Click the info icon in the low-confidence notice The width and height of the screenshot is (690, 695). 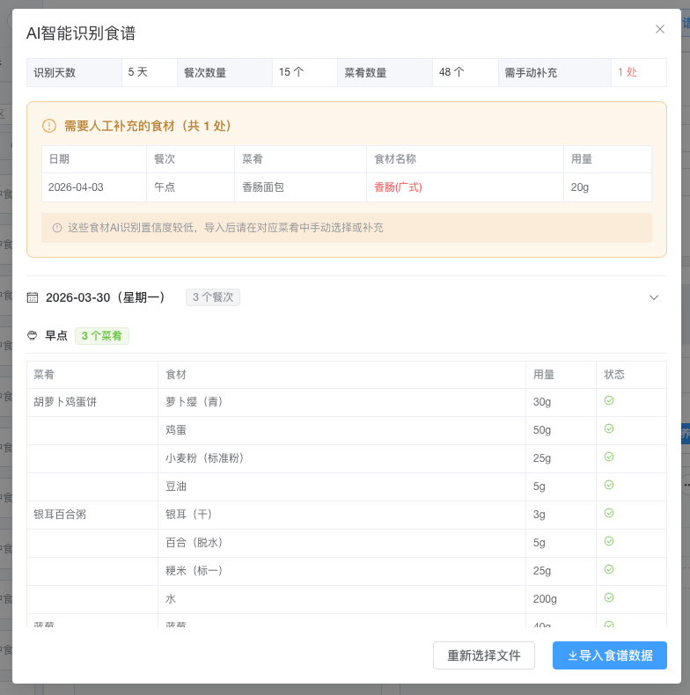[x=57, y=228]
